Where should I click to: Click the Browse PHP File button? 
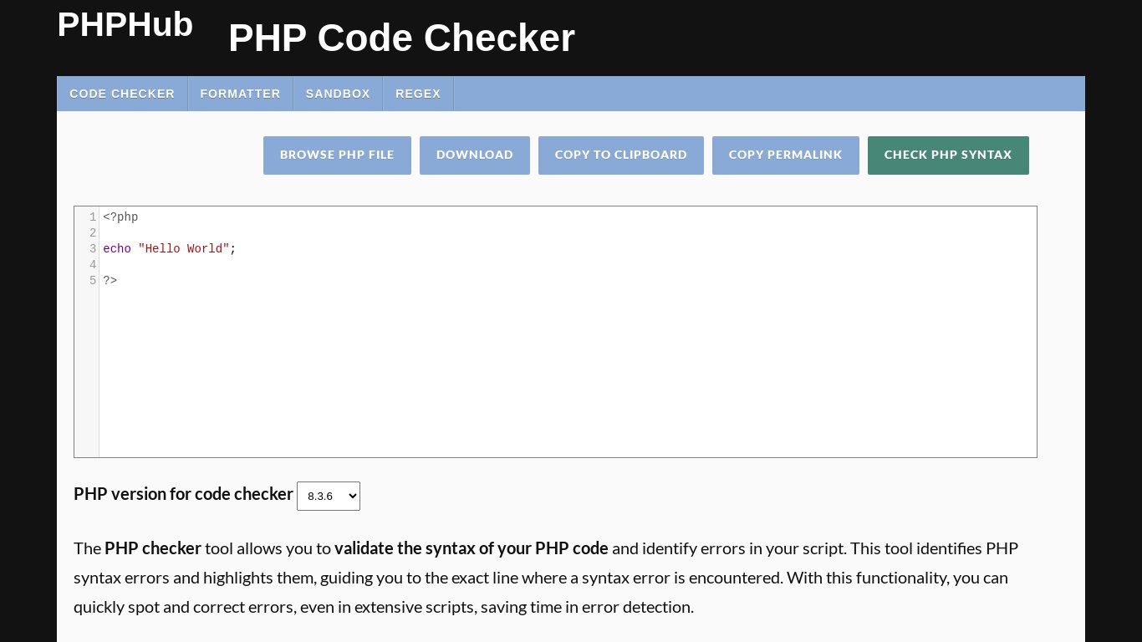point(337,155)
